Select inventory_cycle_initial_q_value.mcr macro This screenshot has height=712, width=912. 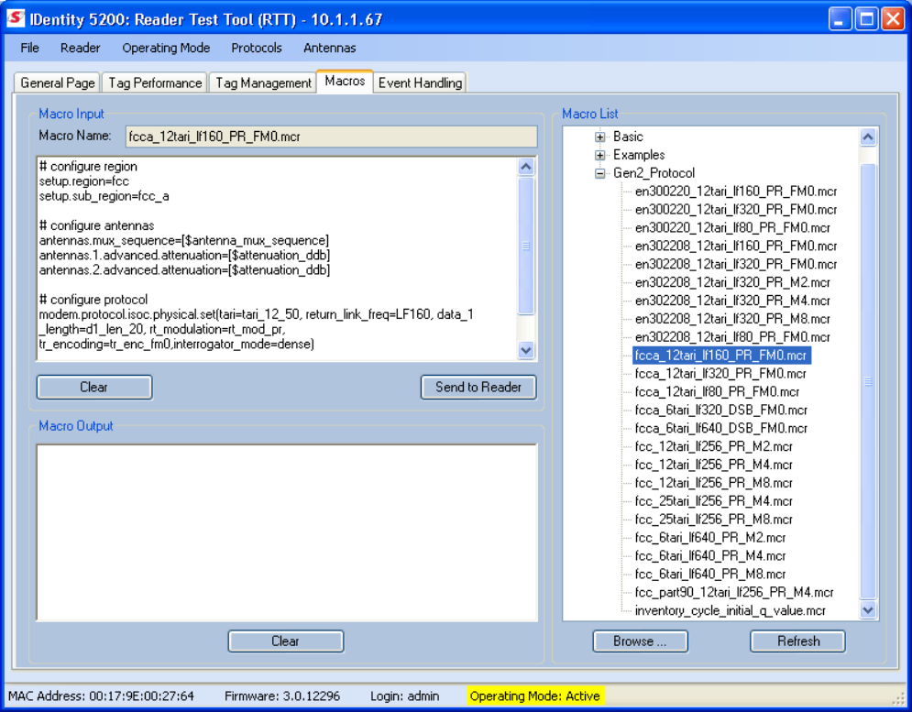pos(731,610)
